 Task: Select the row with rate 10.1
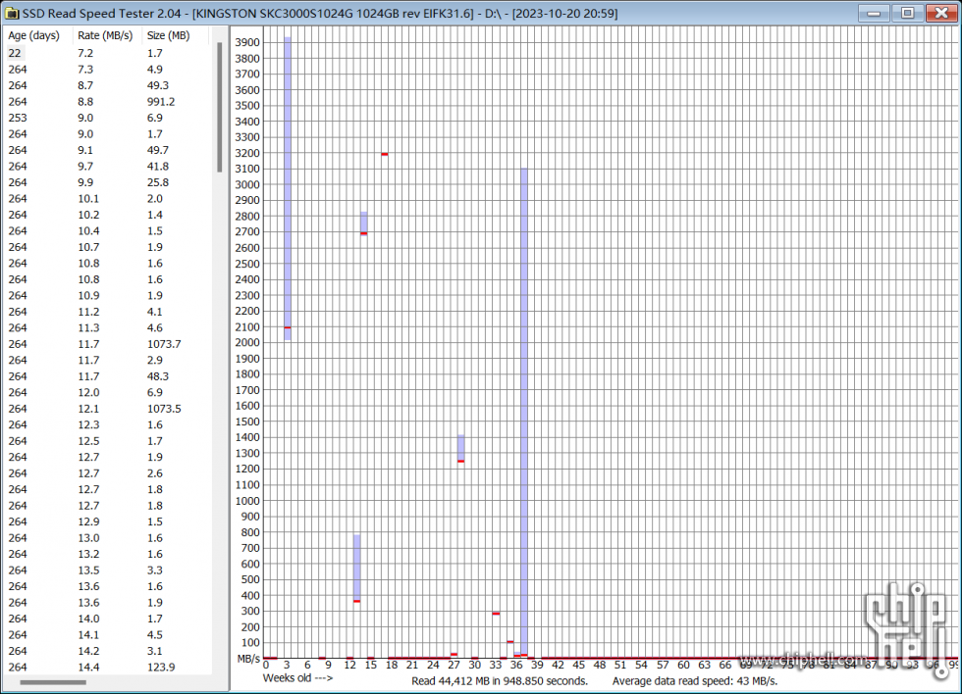[107, 198]
